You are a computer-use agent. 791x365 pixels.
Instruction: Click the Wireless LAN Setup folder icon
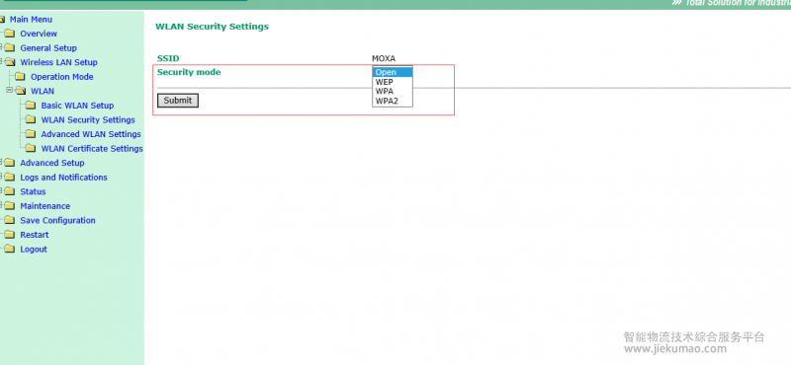(x=10, y=62)
